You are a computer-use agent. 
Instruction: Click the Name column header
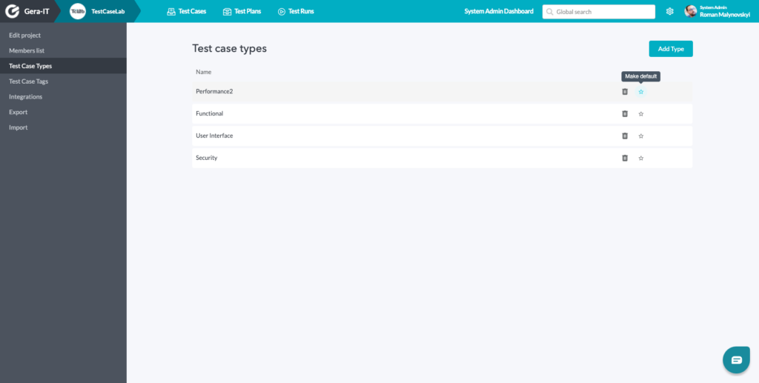point(203,72)
